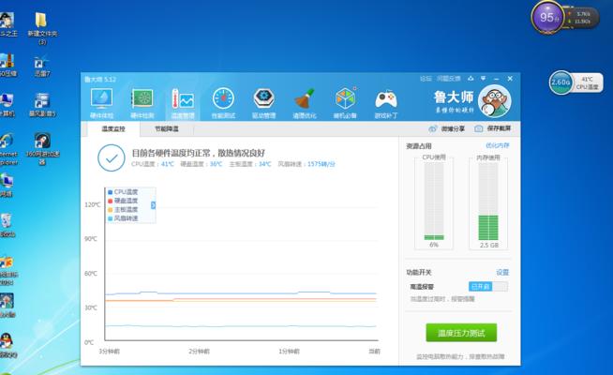
Task: Click the purple 95分 score floating ball
Action: 547,18
